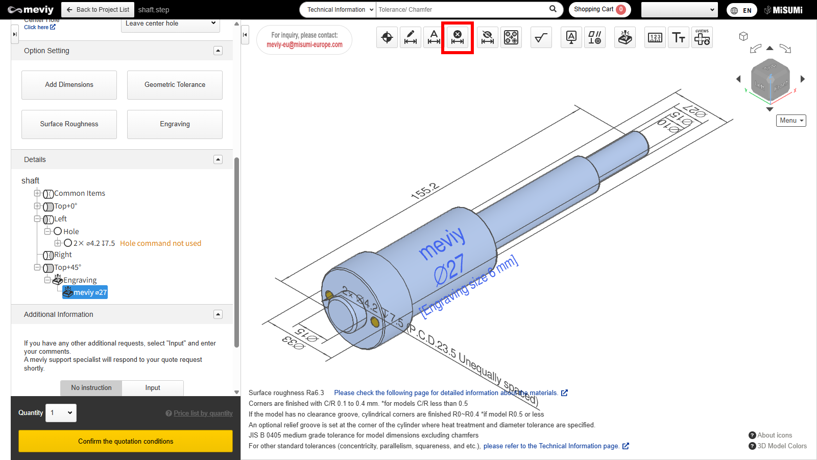Click the text size Tt icon
Image resolution: width=817 pixels, height=460 pixels.
click(x=679, y=37)
